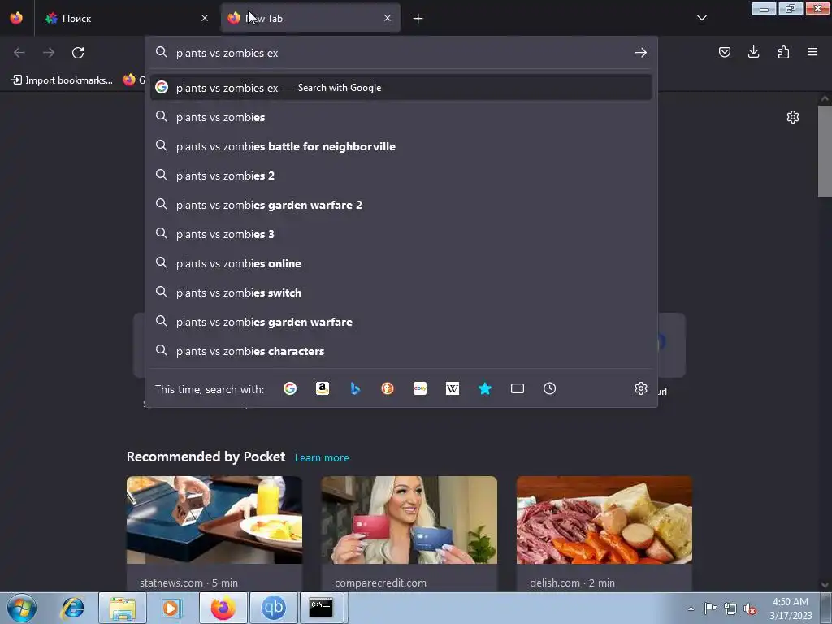
Task: Choose suggestion 'plants vs zombies'
Action: 401,117
